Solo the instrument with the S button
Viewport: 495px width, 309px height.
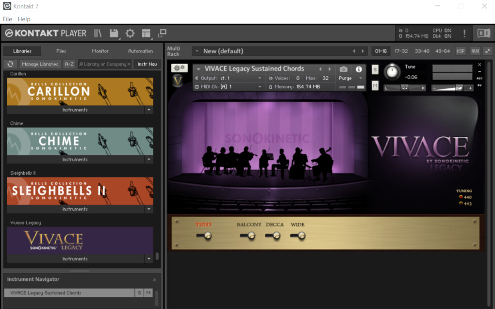(x=375, y=69)
